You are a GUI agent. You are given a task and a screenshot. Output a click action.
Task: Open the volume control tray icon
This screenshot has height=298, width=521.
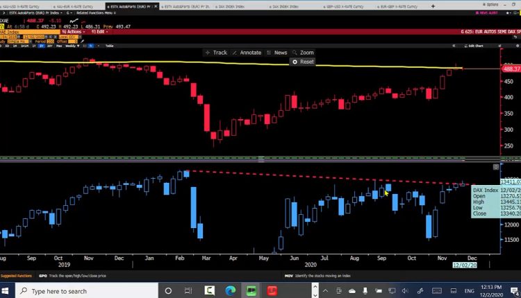click(x=405, y=291)
